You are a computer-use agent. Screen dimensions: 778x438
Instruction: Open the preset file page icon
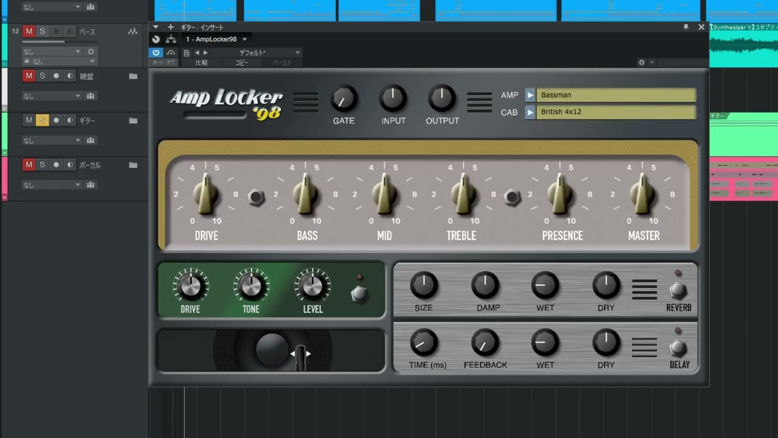[x=187, y=53]
